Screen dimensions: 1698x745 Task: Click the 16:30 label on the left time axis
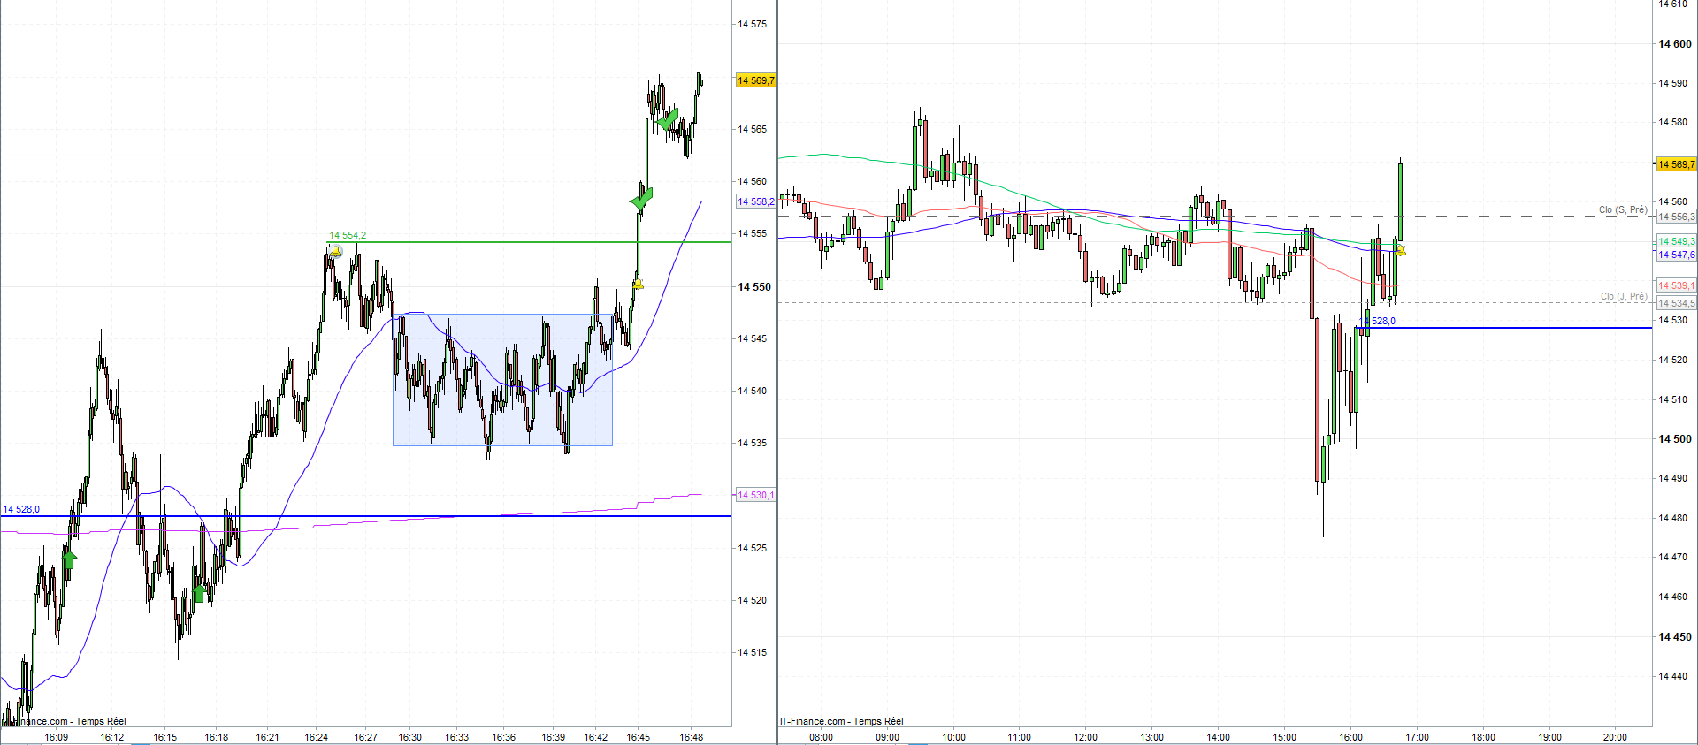[409, 737]
